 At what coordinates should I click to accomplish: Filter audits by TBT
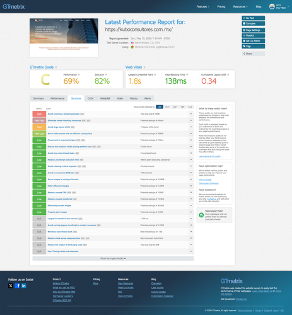(x=182, y=107)
